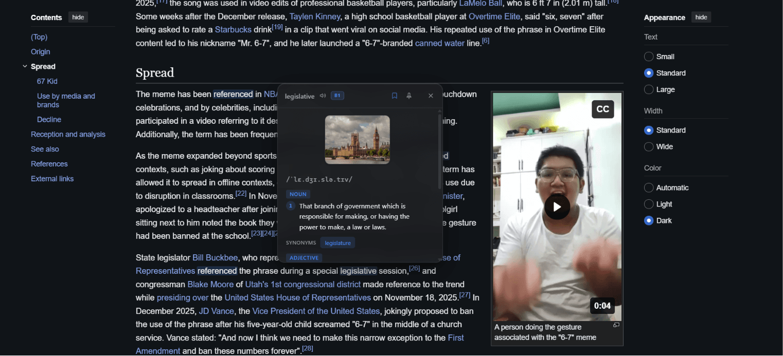Click the Spread section heading
Screen dimensions: 783x356
[155, 73]
